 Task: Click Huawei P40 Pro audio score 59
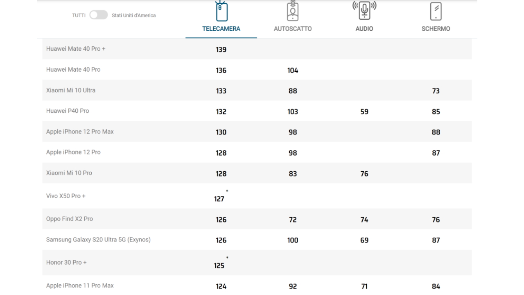[x=364, y=111]
